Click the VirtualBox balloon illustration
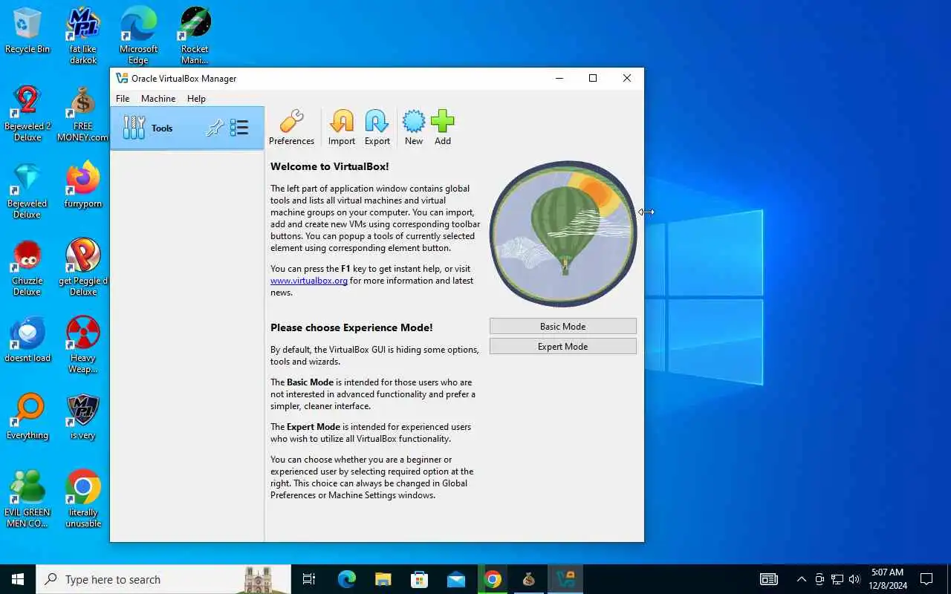Screen dimensions: 951x594 point(563,233)
